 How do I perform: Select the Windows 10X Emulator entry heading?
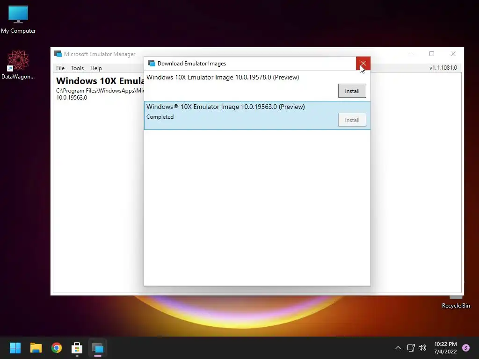(100, 81)
